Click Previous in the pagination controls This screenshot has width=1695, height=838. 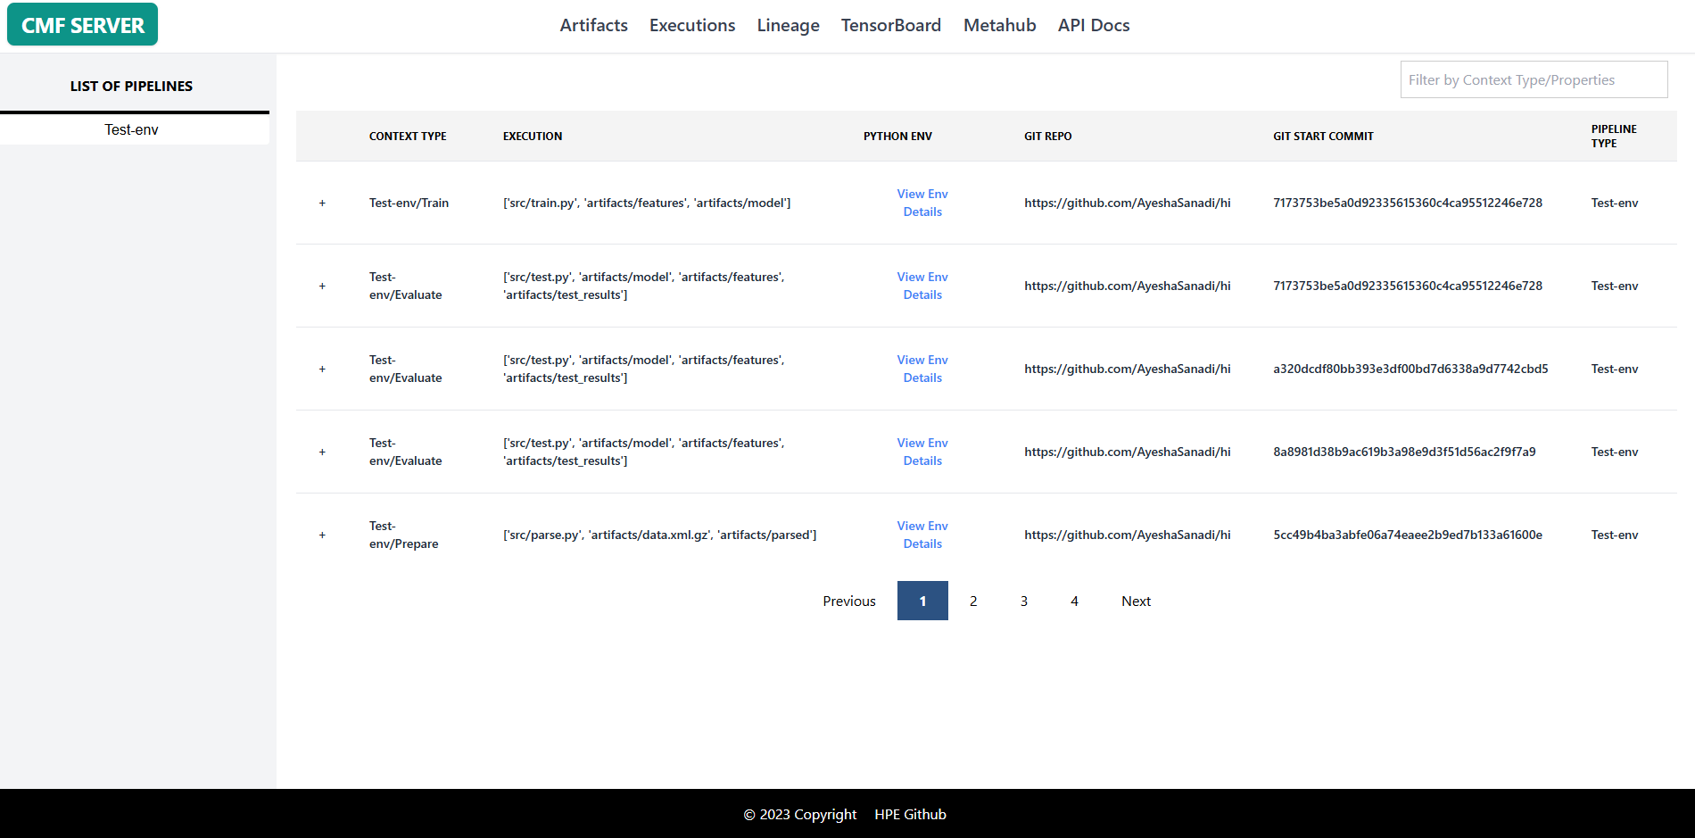point(848,601)
